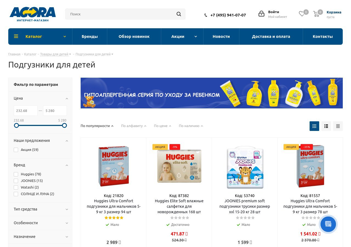Click the login padlock icon

tap(261, 14)
